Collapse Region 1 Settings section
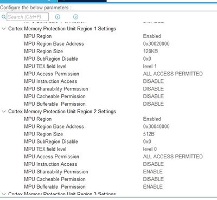Image resolution: width=217 pixels, height=200 pixels. 4,29
